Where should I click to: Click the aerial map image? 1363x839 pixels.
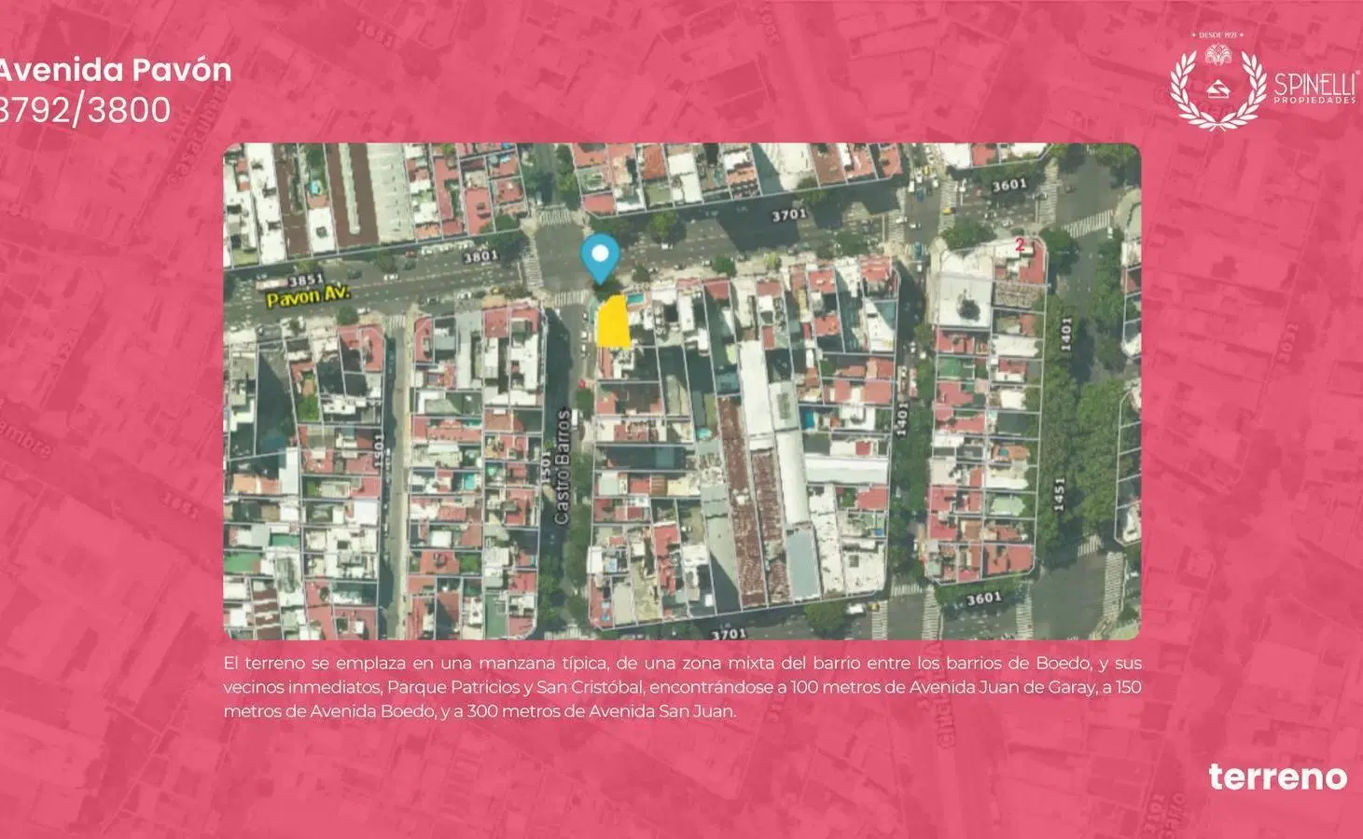[x=682, y=392]
